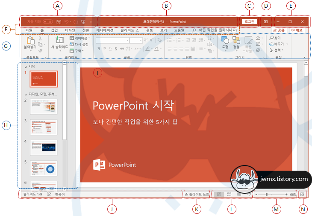
Task: Toggle Underline formatting (underlined 가)
Action: point(110,49)
